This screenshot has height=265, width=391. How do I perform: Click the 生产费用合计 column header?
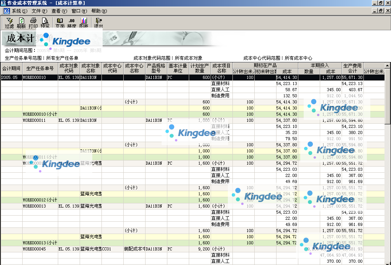click(x=352, y=69)
